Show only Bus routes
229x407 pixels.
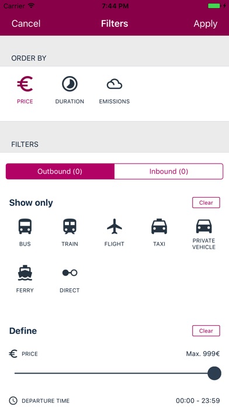click(x=25, y=226)
